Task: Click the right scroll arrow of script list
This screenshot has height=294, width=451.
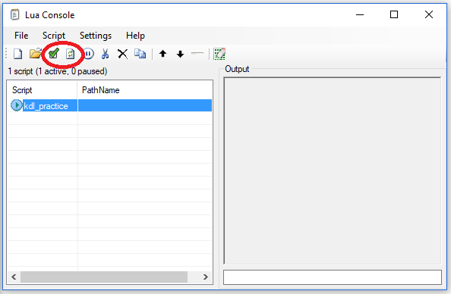Action: pos(205,277)
